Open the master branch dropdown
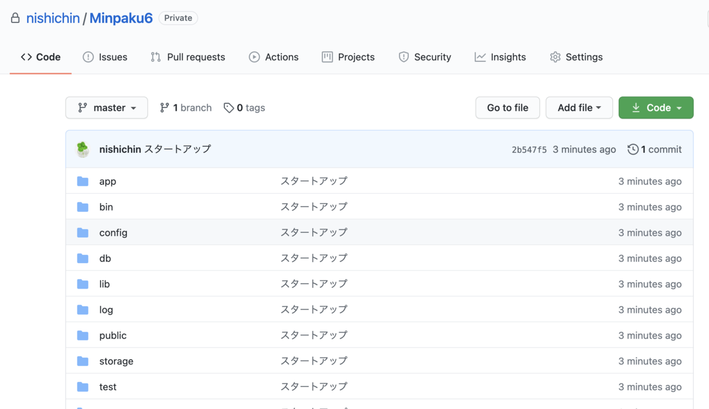Viewport: 709px width, 409px height. (107, 108)
